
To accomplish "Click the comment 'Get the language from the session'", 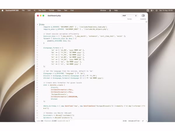I will [x=68, y=71].
